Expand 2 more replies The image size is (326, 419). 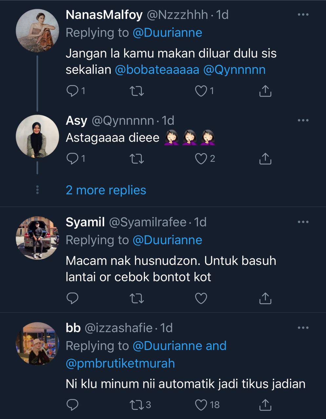click(106, 190)
